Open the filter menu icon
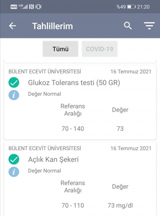 (x=149, y=26)
